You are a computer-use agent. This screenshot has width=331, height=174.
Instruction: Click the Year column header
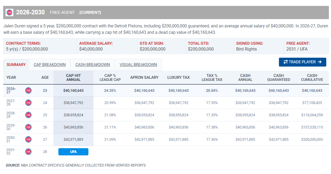[x=11, y=77]
